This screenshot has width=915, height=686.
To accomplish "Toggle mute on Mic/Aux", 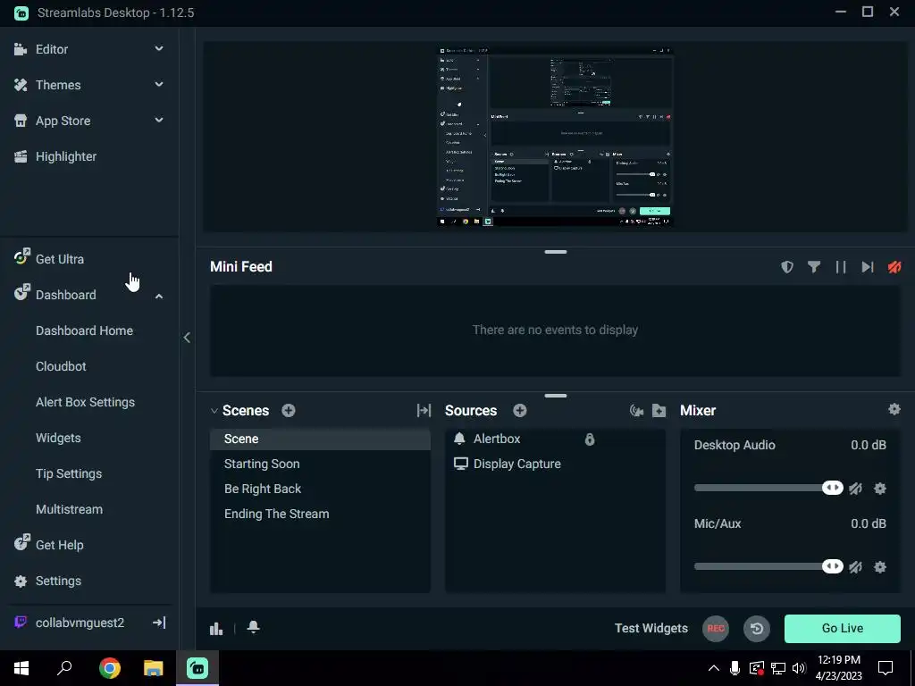I will (x=855, y=567).
